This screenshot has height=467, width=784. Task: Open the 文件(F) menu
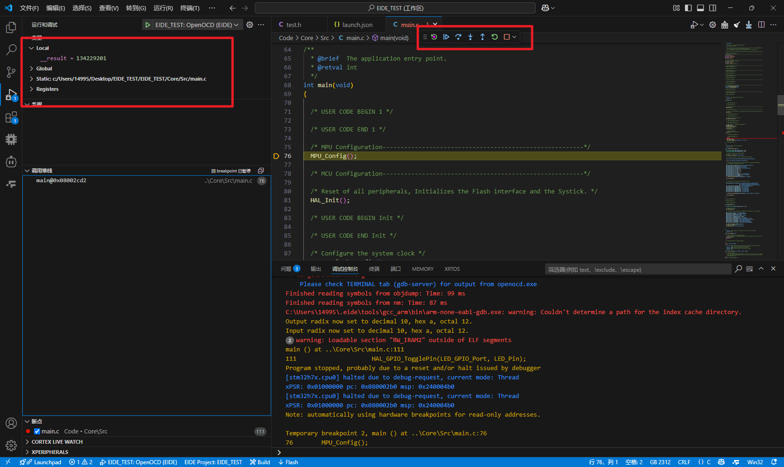(29, 8)
